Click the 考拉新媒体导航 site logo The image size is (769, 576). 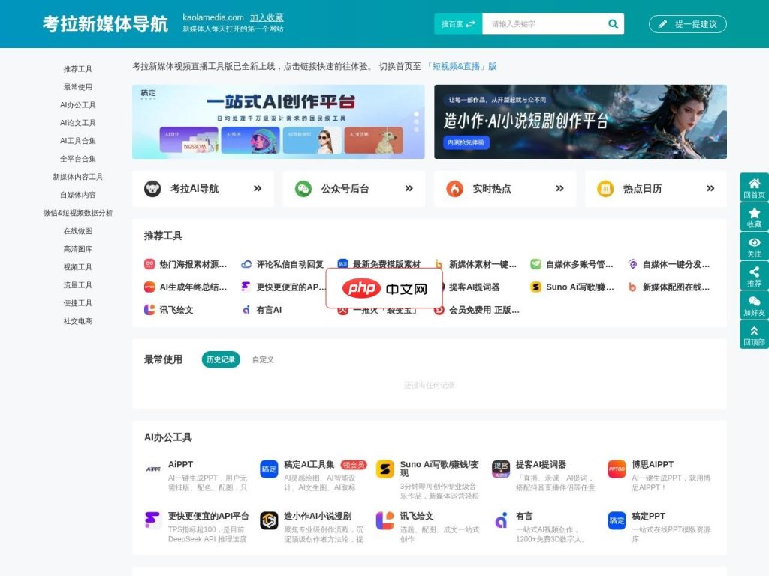pyautogui.click(x=105, y=24)
